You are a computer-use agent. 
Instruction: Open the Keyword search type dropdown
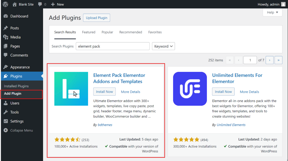(x=163, y=46)
